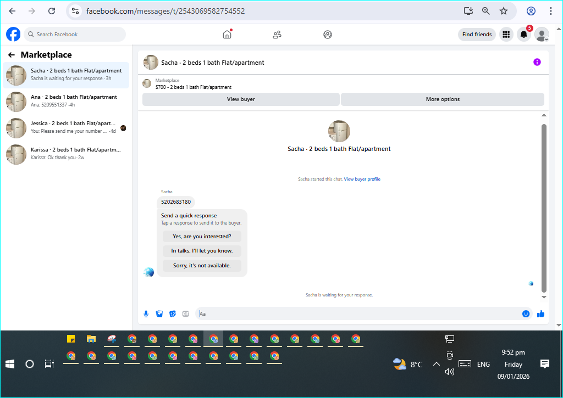Open the Windows Start menu

pyautogui.click(x=10, y=365)
